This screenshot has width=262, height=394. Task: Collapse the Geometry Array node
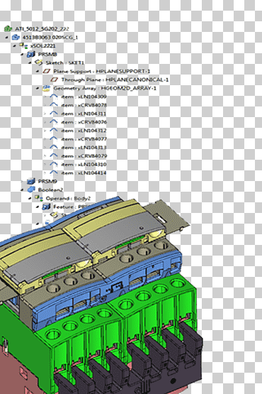(38, 88)
